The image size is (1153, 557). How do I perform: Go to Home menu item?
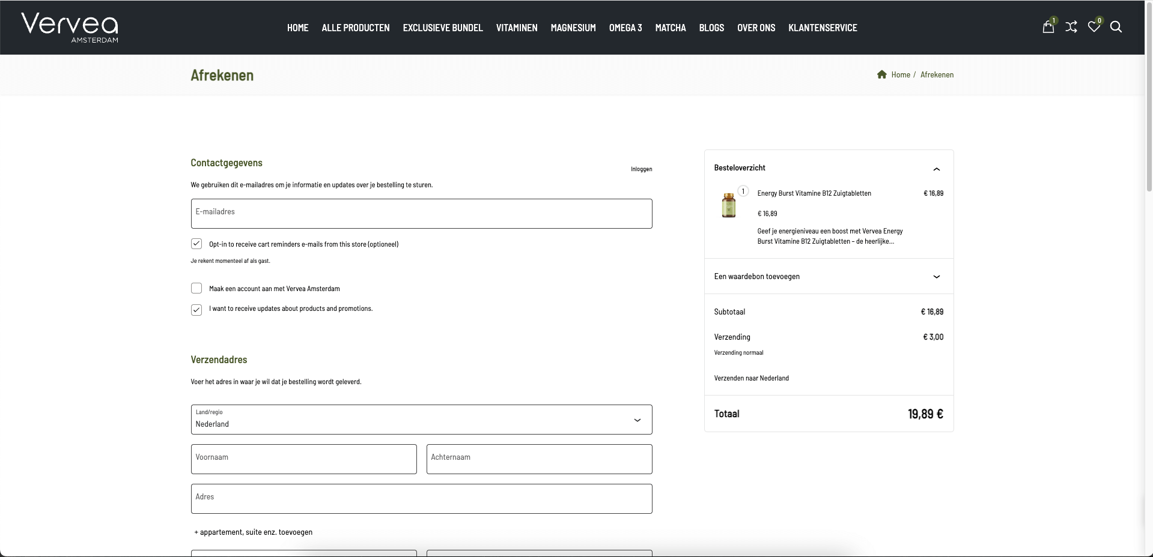click(297, 28)
